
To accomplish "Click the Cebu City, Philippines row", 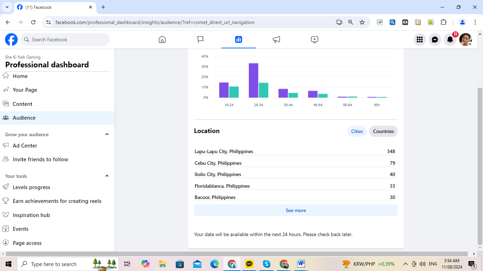I will pyautogui.click(x=295, y=163).
